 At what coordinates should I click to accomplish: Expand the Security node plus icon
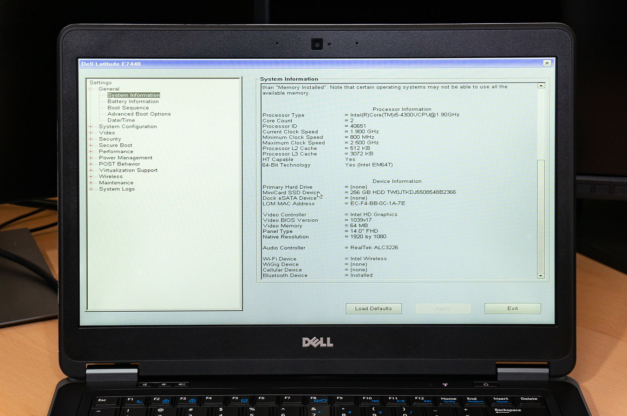[x=91, y=139]
